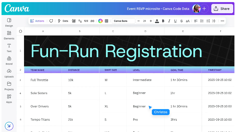Screen dimensions: 235x132
Task: Toggle underline formatting
Action: point(175,21)
